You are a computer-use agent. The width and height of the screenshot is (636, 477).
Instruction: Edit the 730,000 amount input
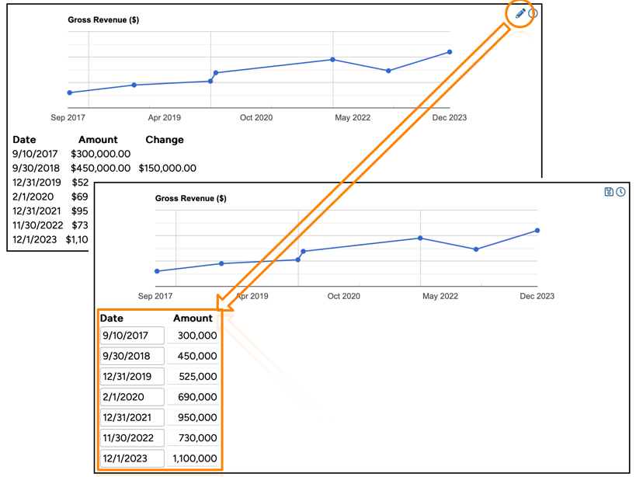click(x=194, y=438)
